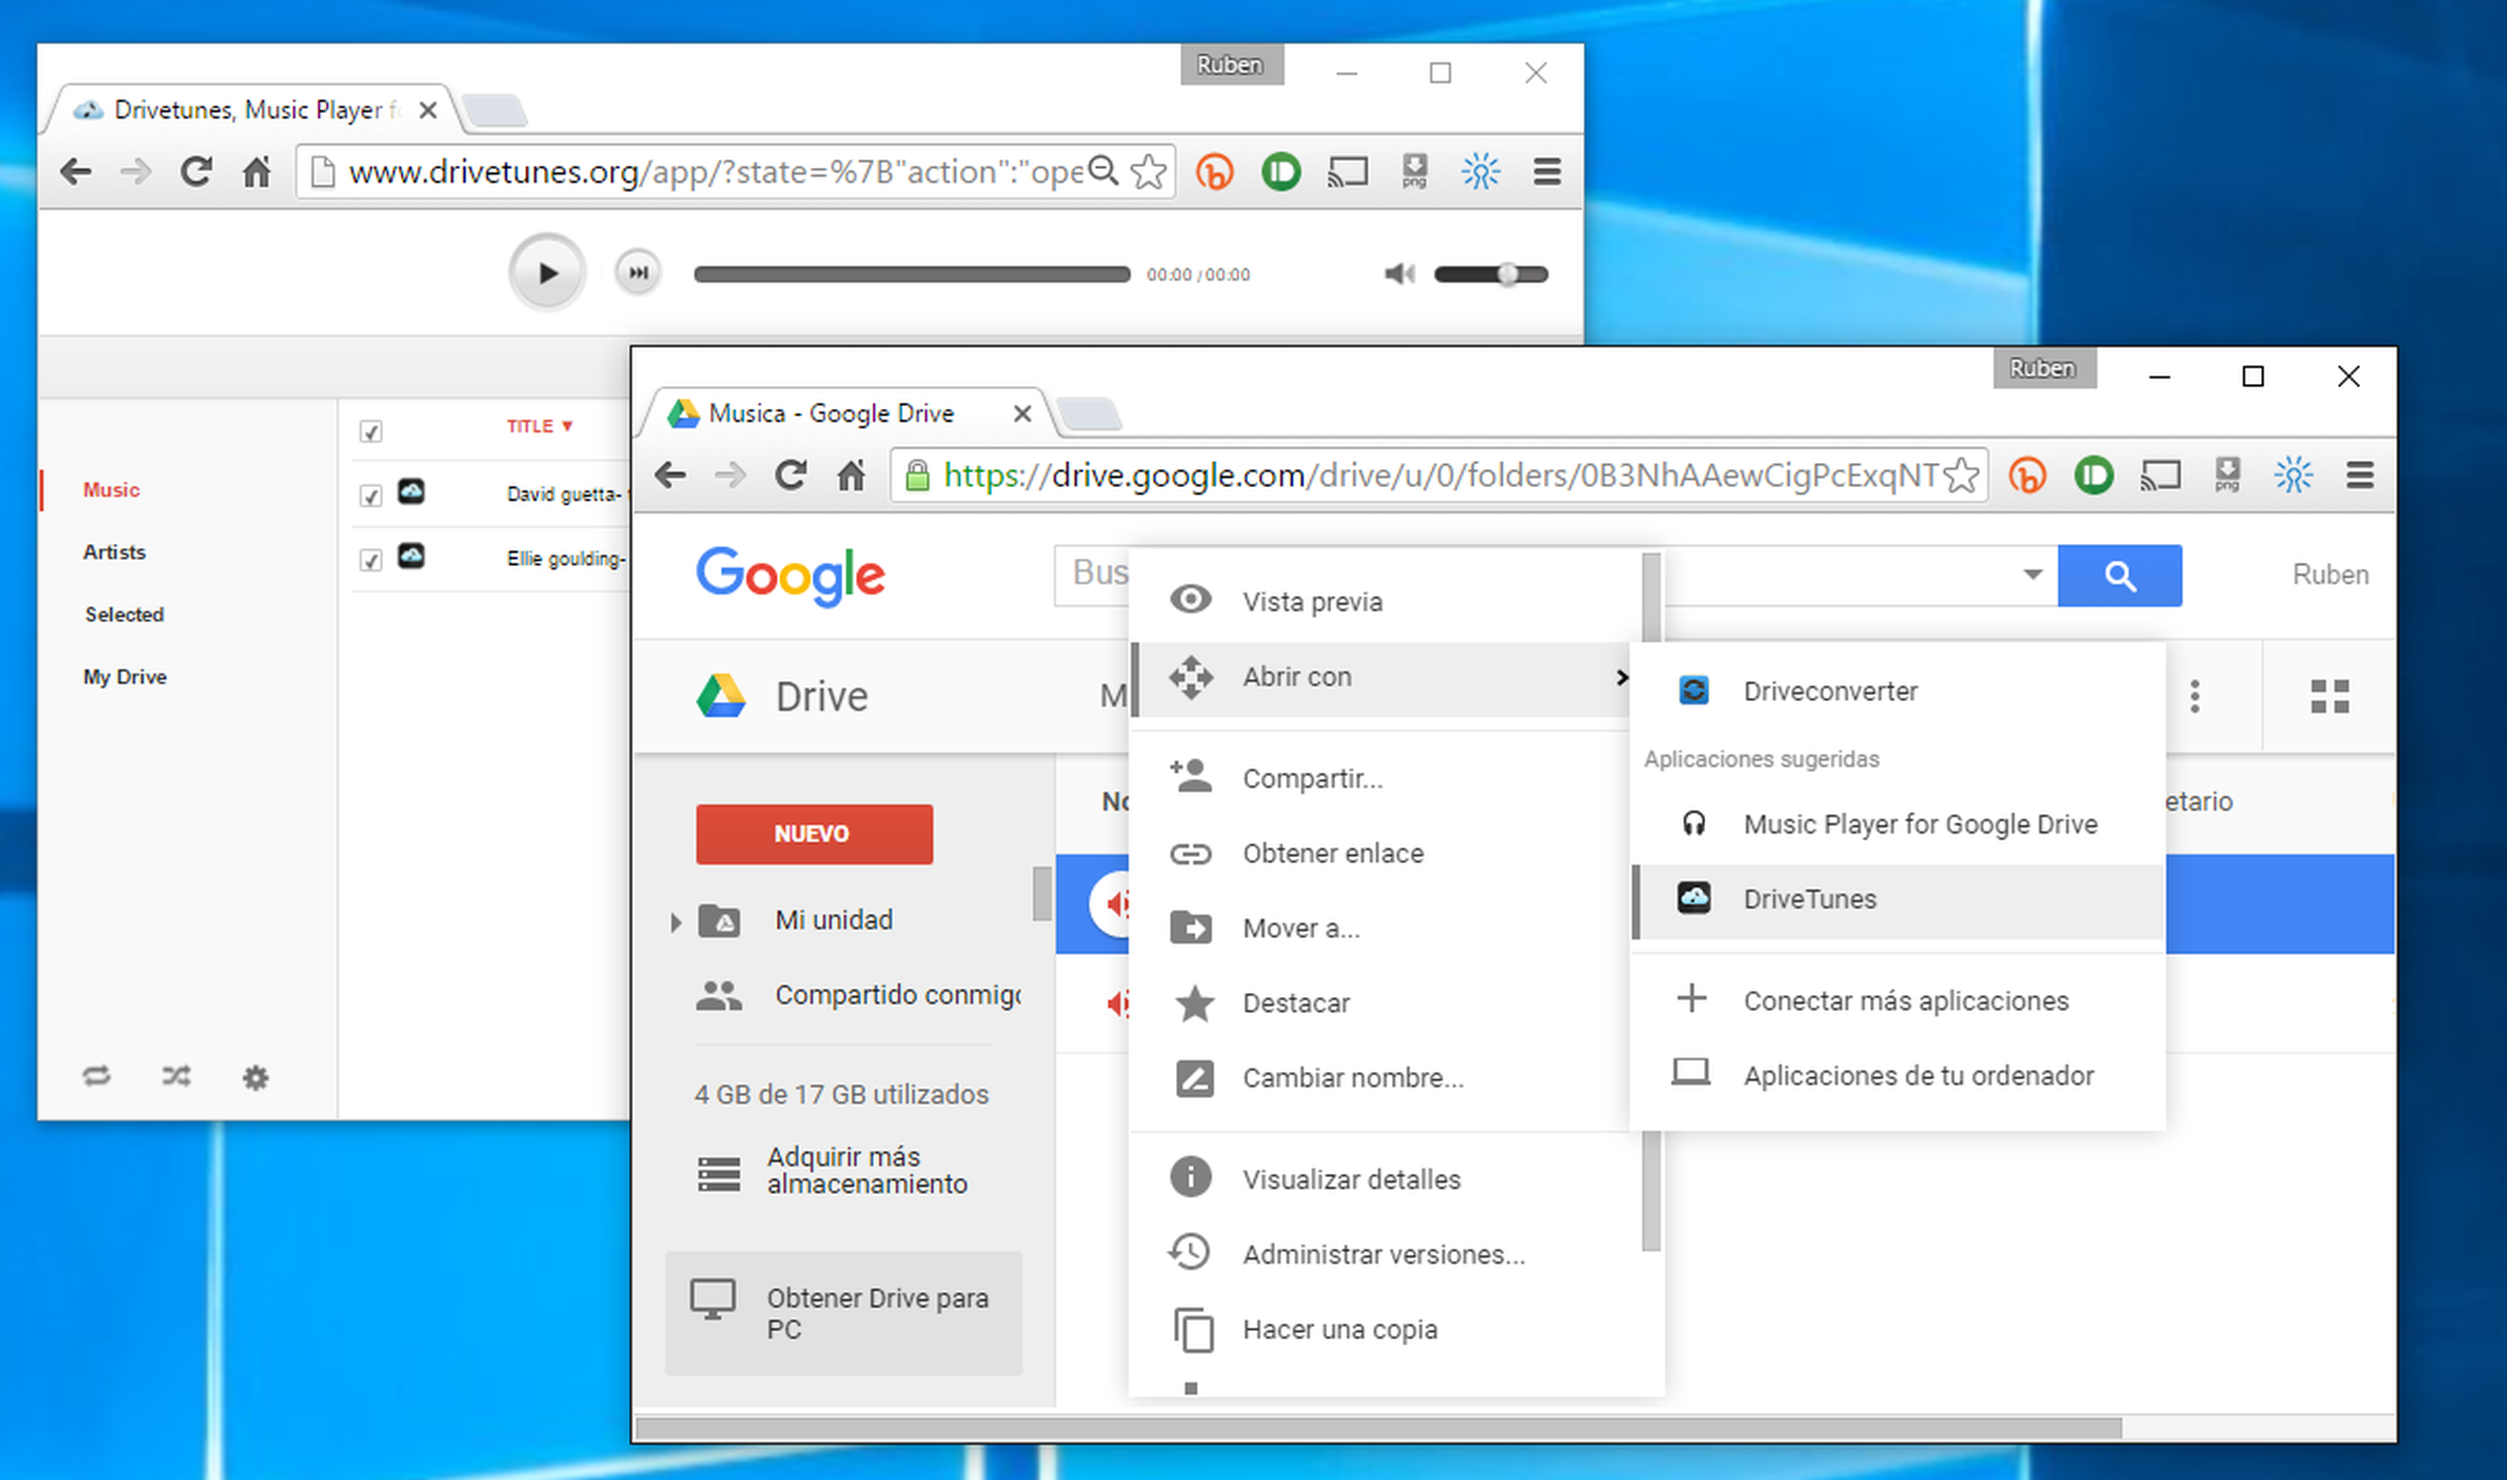Open Administrar versiones... option

[x=1385, y=1253]
